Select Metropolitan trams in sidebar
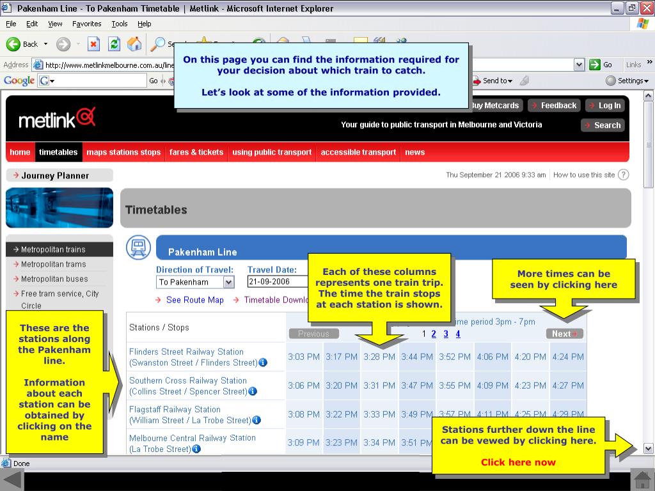This screenshot has width=655, height=491. [x=54, y=264]
